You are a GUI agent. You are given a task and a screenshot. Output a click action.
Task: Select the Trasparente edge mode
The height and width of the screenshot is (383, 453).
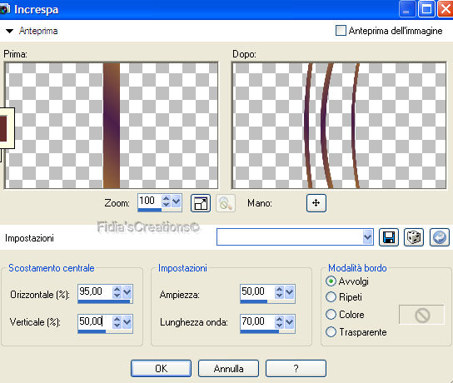coord(331,332)
